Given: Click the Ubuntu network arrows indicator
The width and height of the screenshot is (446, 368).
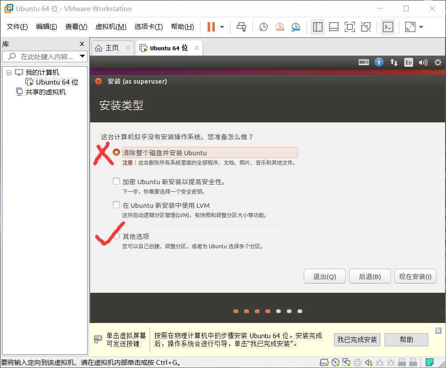Looking at the screenshot, I should (x=394, y=62).
